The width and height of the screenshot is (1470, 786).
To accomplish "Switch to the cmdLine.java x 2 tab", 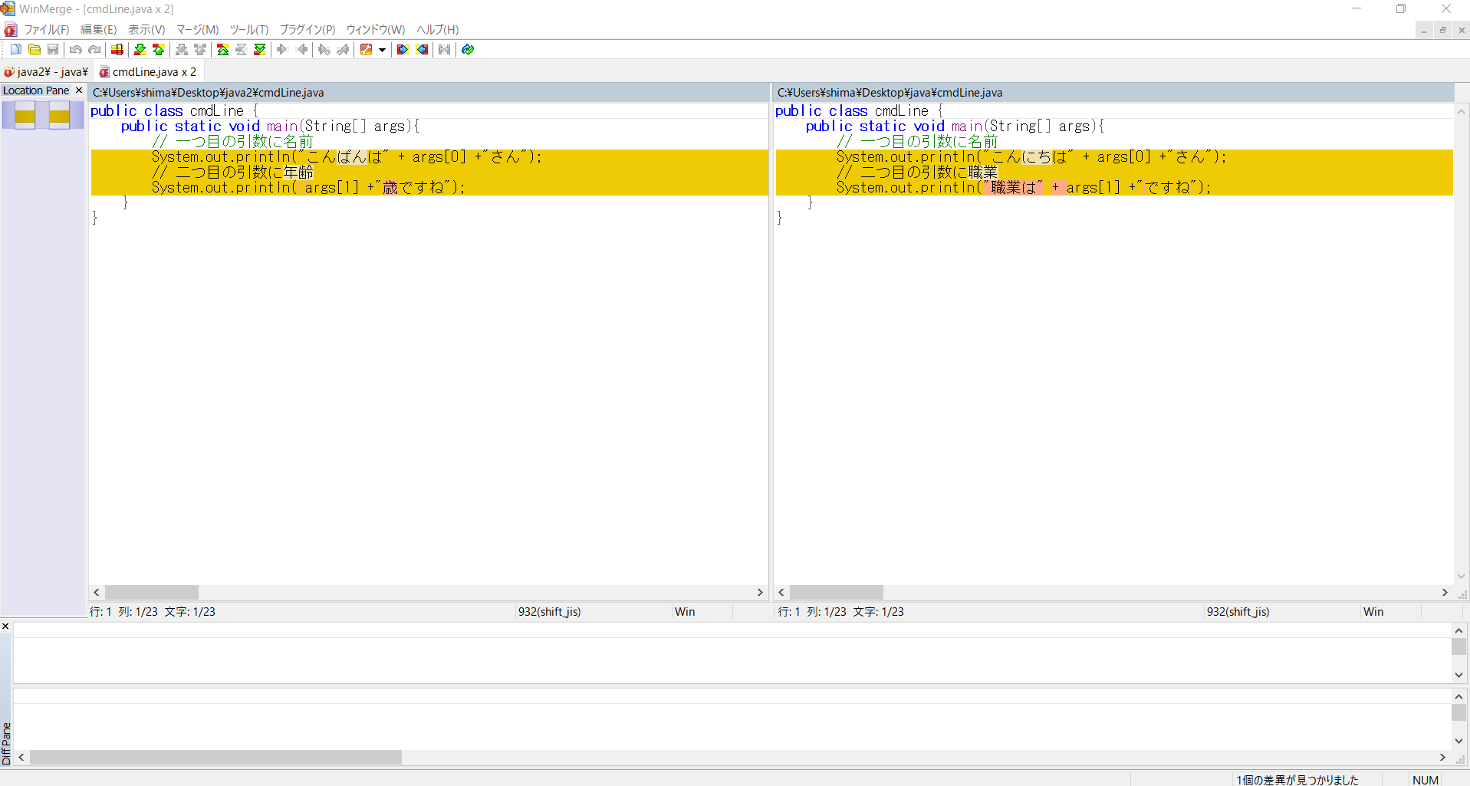I will (148, 72).
